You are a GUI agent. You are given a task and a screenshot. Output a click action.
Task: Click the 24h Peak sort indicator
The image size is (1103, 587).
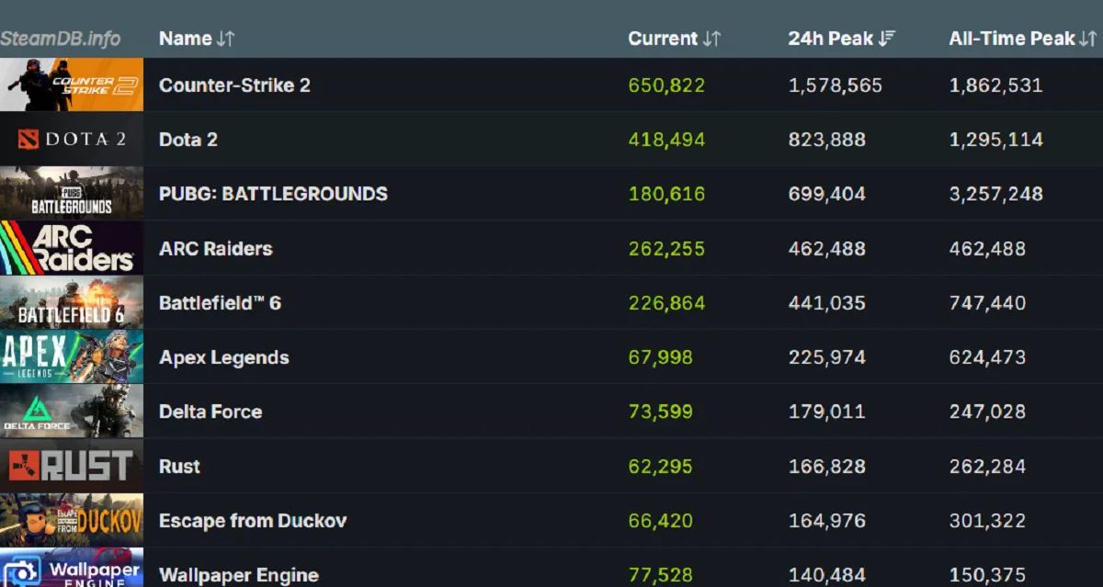coord(887,39)
